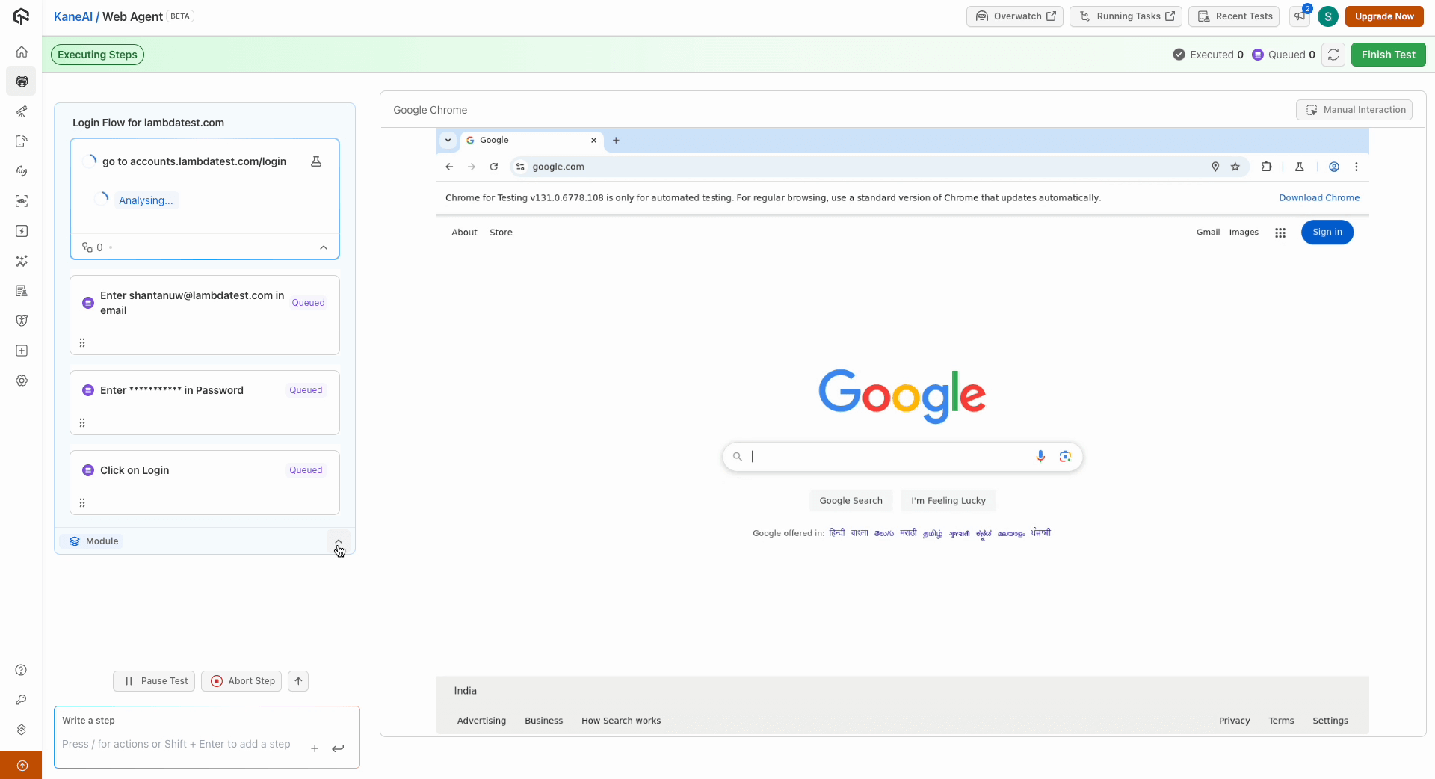This screenshot has height=779, width=1435.
Task: Open Chrome's three-dot menu
Action: click(1357, 167)
